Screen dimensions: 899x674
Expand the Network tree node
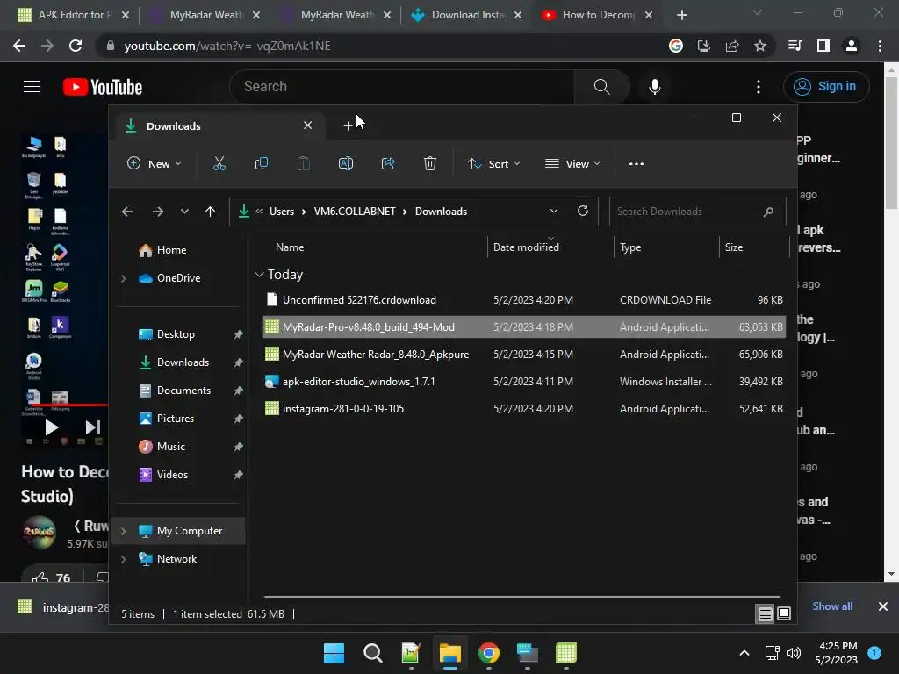point(123,559)
